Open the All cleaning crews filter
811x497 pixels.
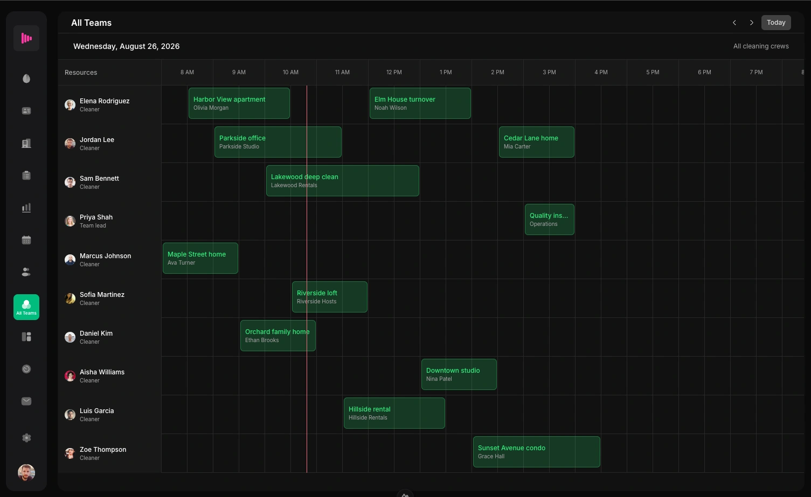pyautogui.click(x=761, y=46)
